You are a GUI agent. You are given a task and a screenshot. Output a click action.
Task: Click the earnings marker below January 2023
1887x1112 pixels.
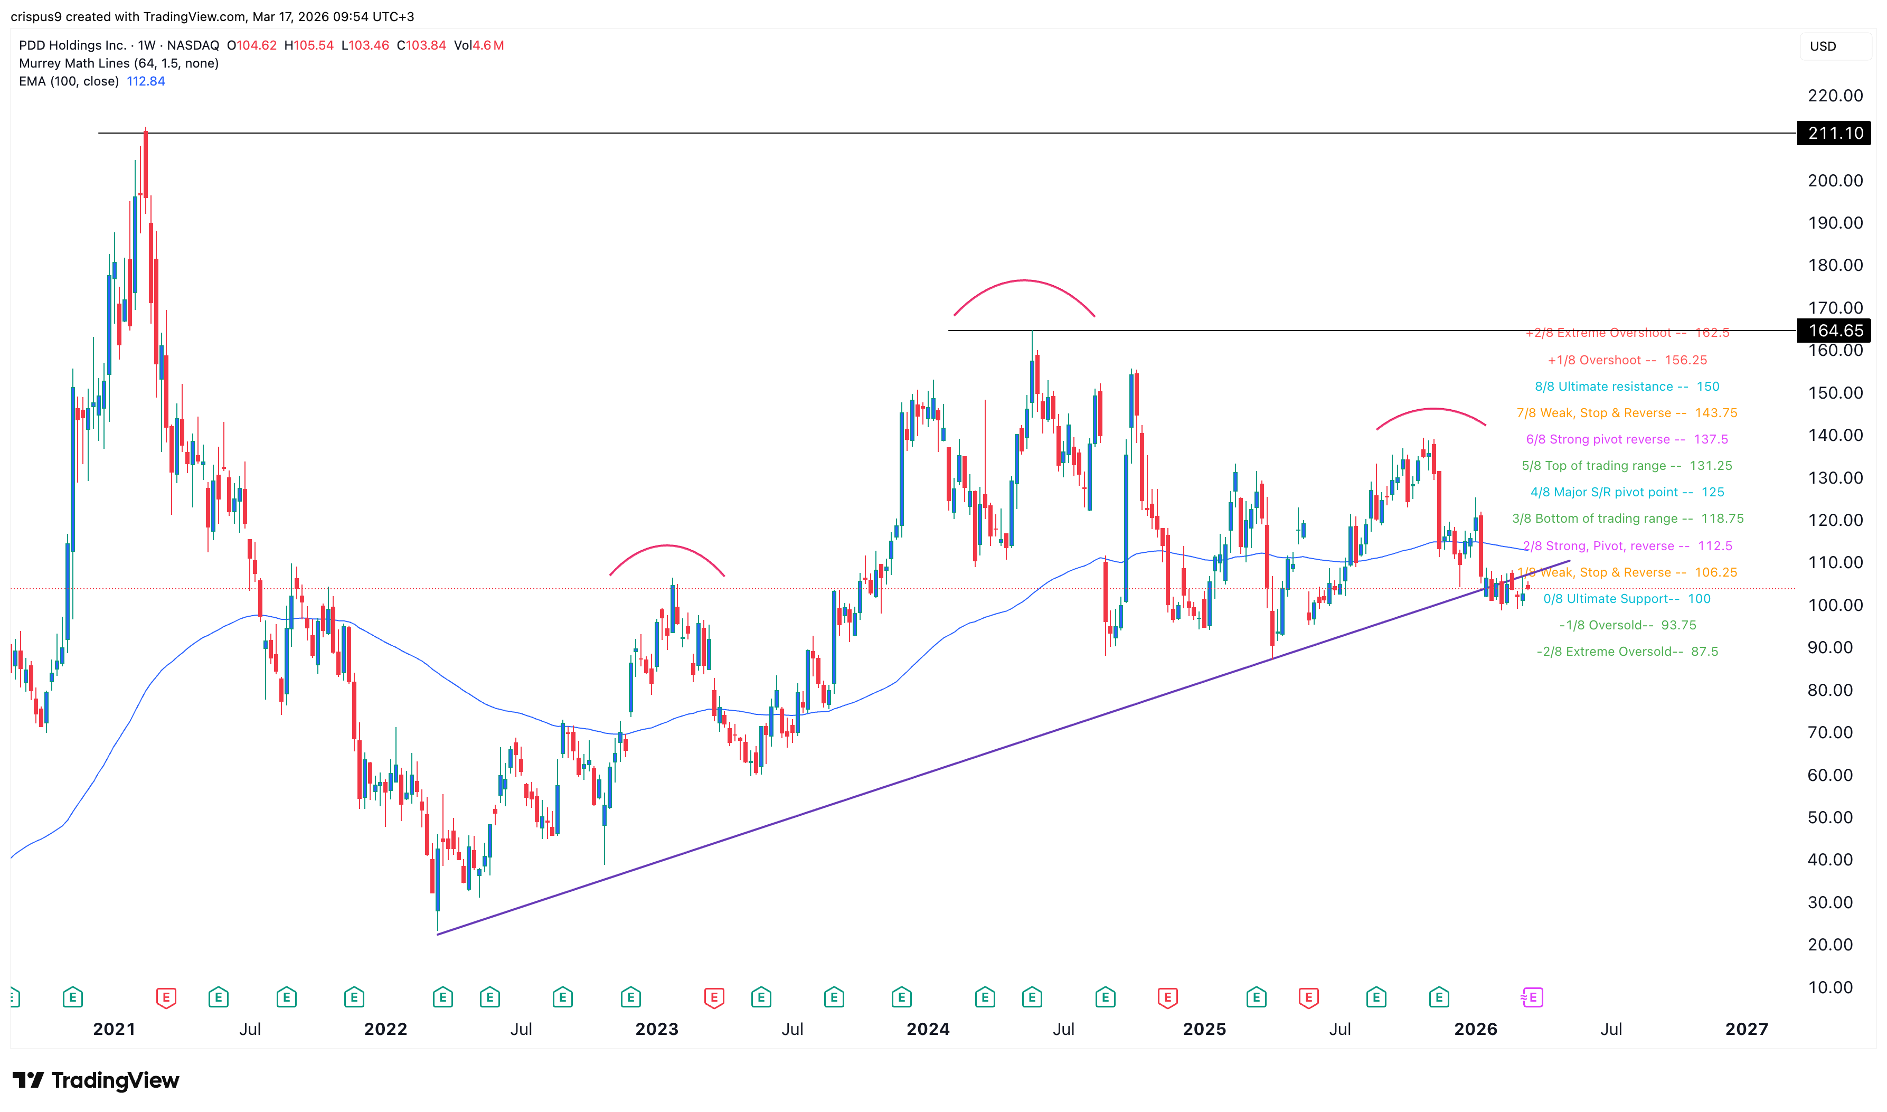point(630,997)
